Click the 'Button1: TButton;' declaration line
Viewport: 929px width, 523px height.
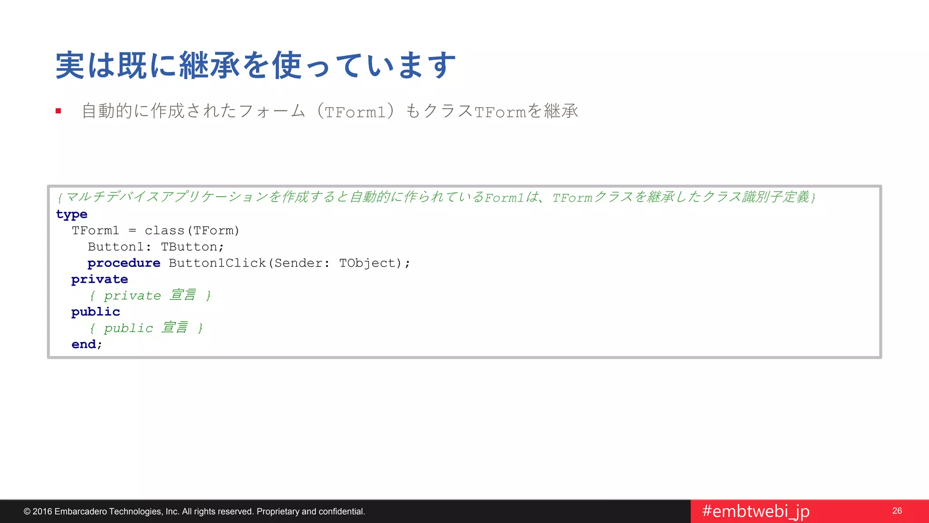(156, 247)
